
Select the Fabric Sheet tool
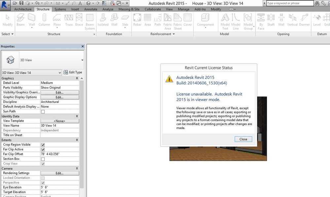tap(178, 22)
